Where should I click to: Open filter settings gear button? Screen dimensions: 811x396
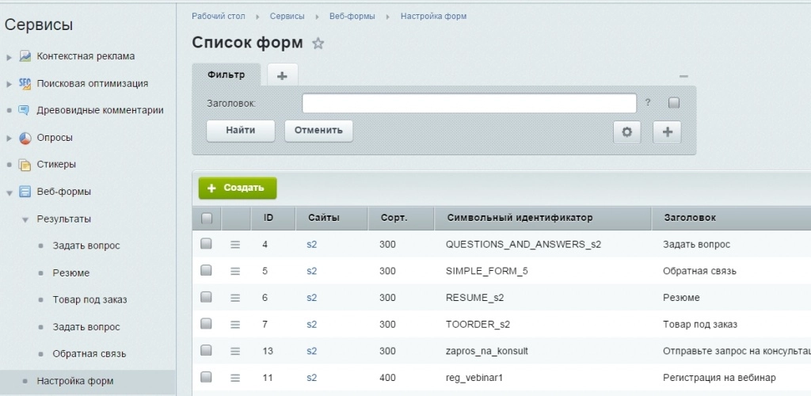point(626,132)
